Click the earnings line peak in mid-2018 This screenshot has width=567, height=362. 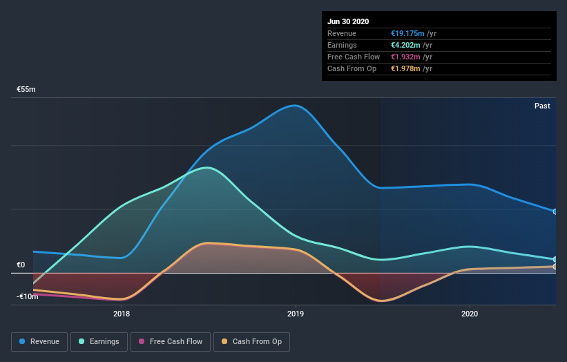[x=206, y=167]
